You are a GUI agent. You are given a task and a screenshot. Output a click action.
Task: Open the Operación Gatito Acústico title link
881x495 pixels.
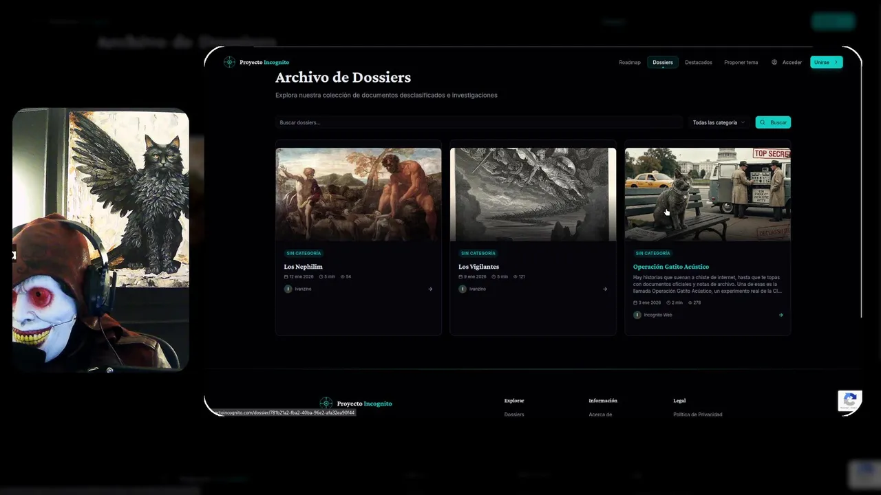671,267
